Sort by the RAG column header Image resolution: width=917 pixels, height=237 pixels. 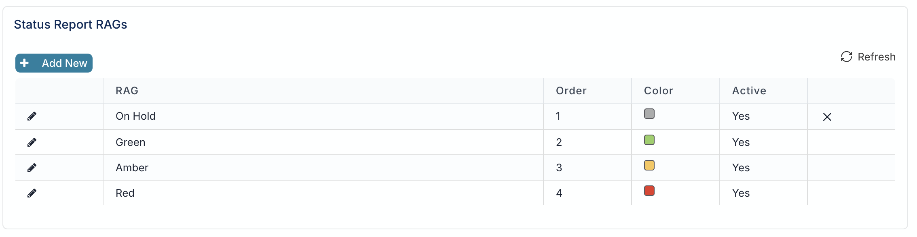(x=127, y=91)
